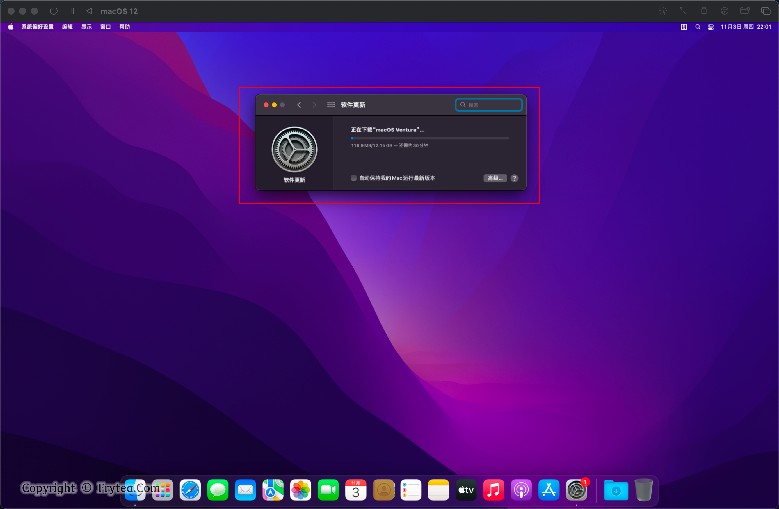
Task: Open Safari from the dock
Action: click(x=190, y=490)
